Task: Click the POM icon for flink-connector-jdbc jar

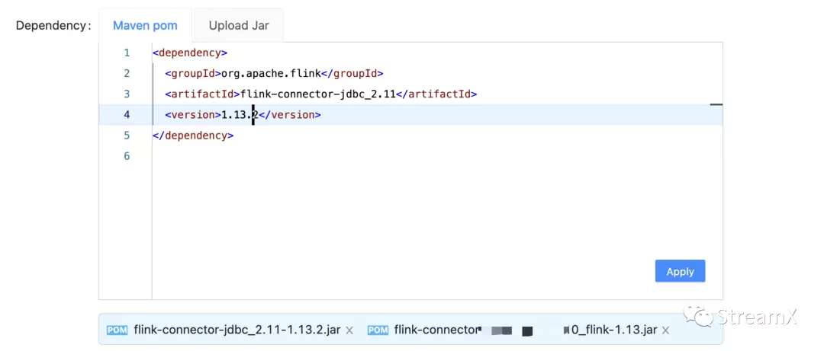Action: 117,330
